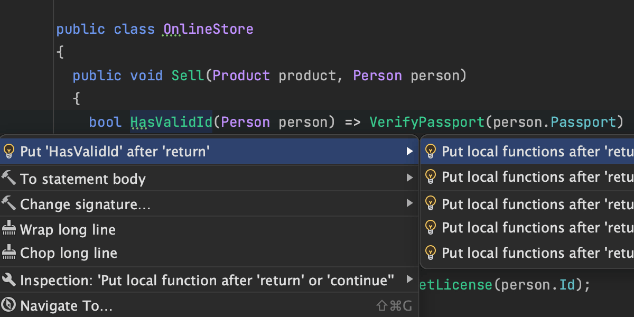The image size is (634, 317).
Task: Select Wrap long line action
Action: [68, 230]
